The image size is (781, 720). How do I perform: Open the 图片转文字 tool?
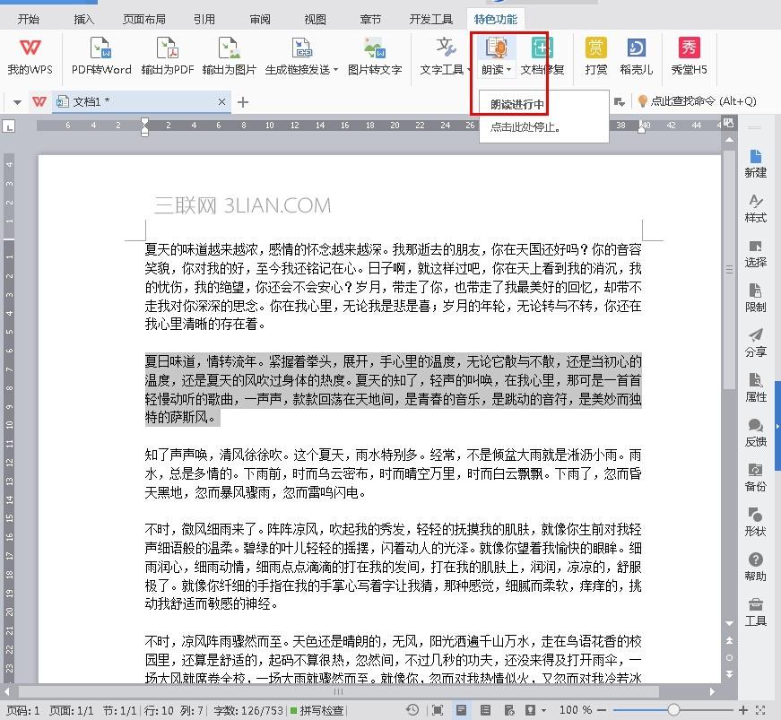(375, 48)
